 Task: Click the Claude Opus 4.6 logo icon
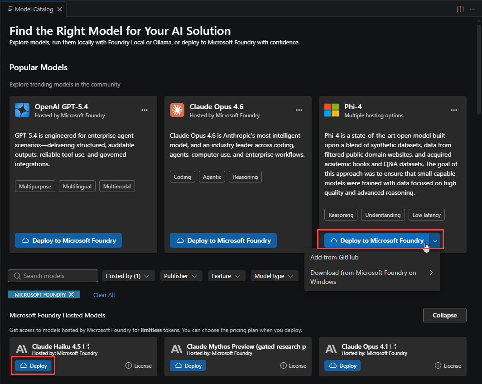click(x=177, y=110)
